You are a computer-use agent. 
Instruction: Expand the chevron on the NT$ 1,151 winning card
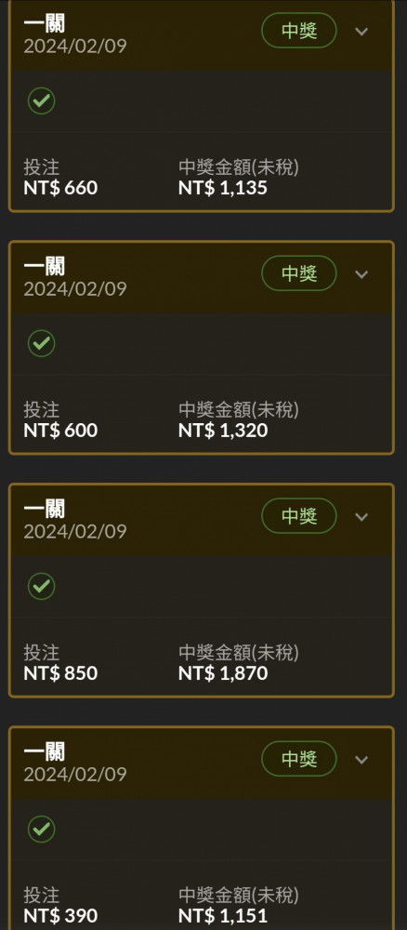[x=362, y=760]
